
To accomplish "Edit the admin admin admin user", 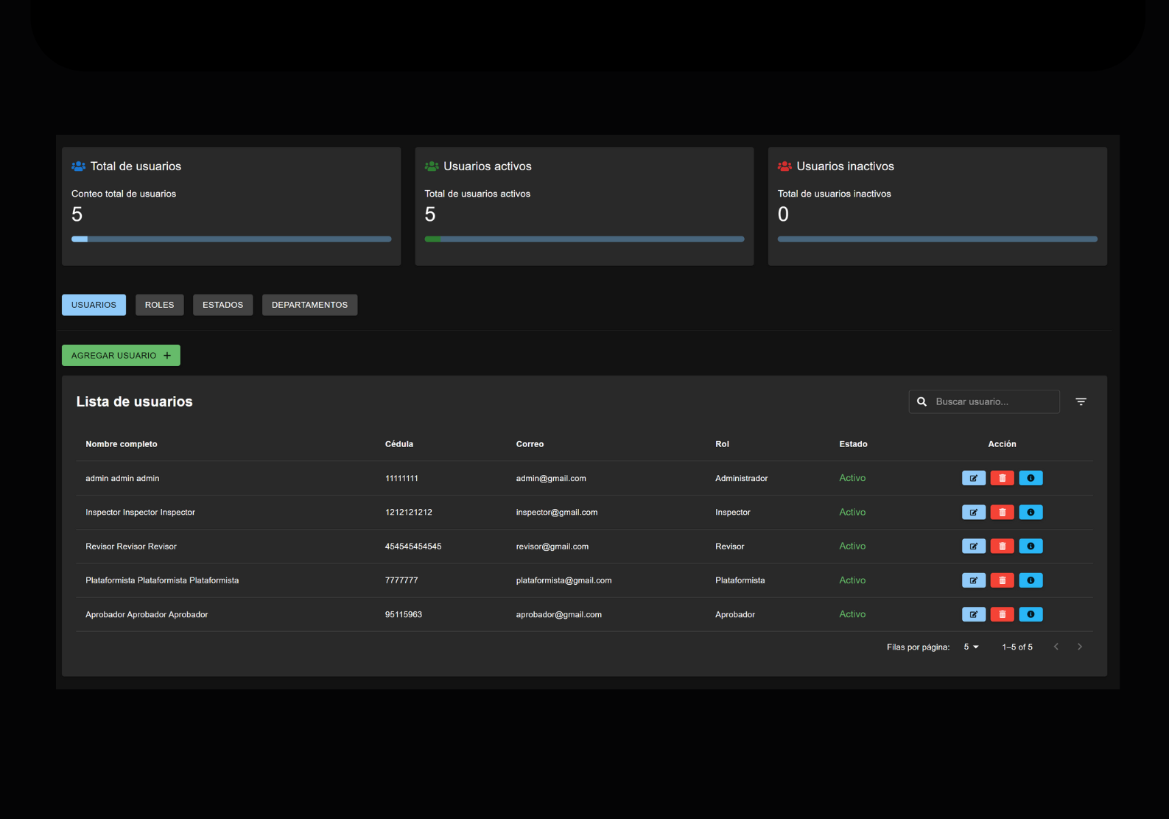I will pyautogui.click(x=973, y=478).
